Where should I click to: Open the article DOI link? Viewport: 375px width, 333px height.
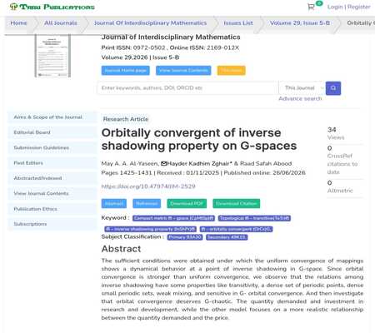tap(148, 186)
